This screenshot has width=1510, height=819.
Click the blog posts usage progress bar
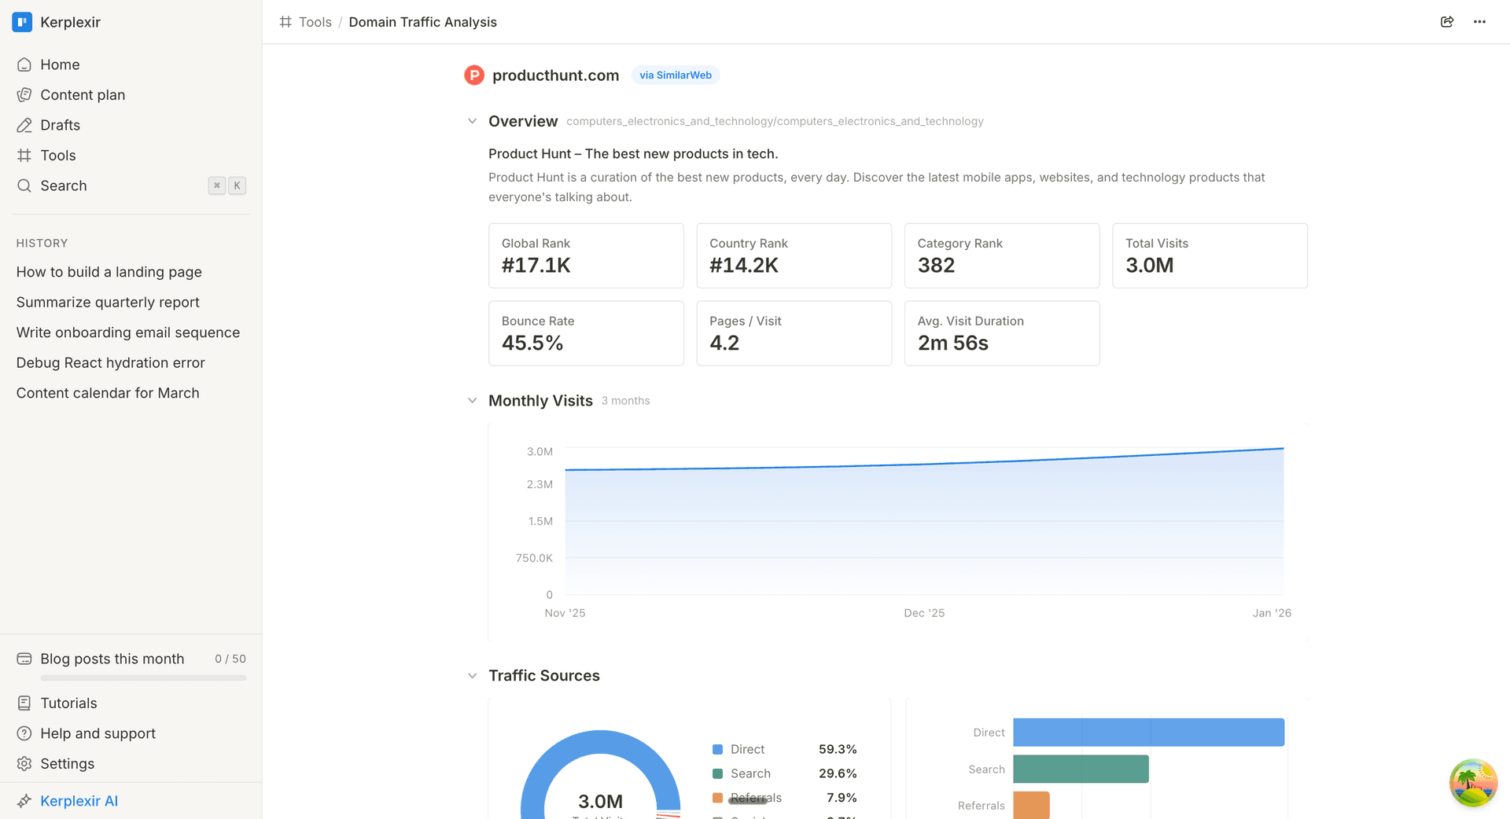click(143, 678)
